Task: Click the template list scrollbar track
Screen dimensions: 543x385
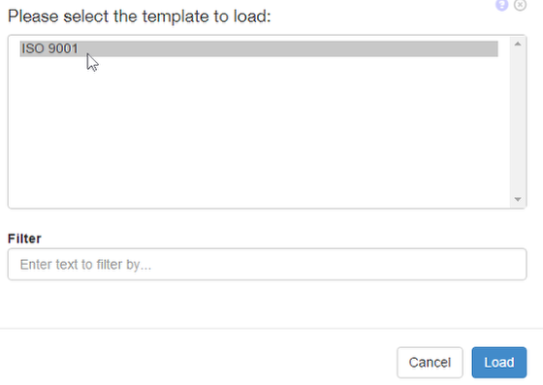Action: 518,121
